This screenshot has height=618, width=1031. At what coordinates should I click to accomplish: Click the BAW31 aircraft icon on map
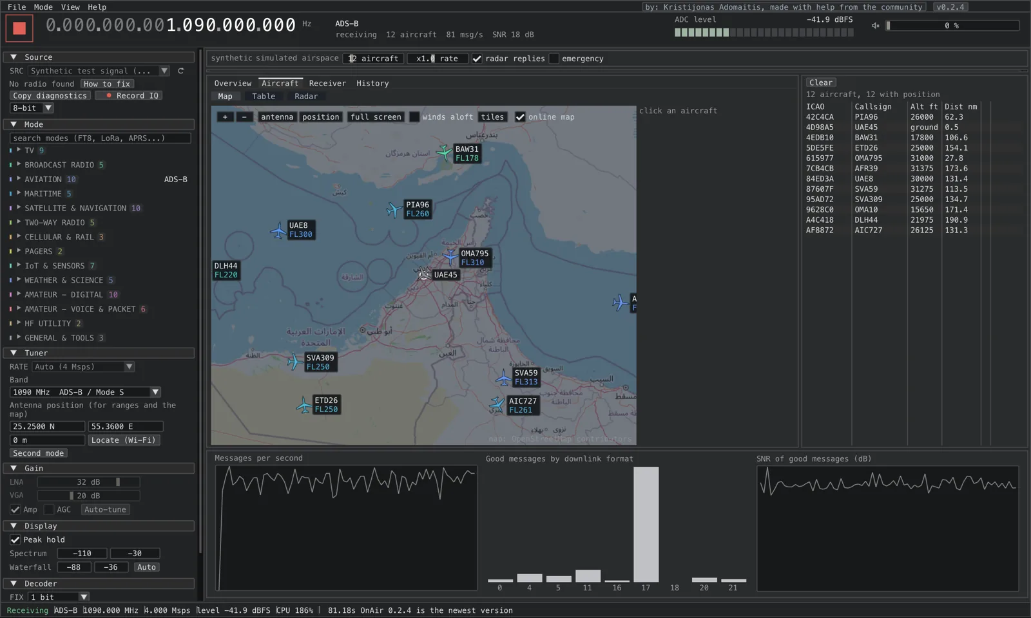tap(444, 153)
